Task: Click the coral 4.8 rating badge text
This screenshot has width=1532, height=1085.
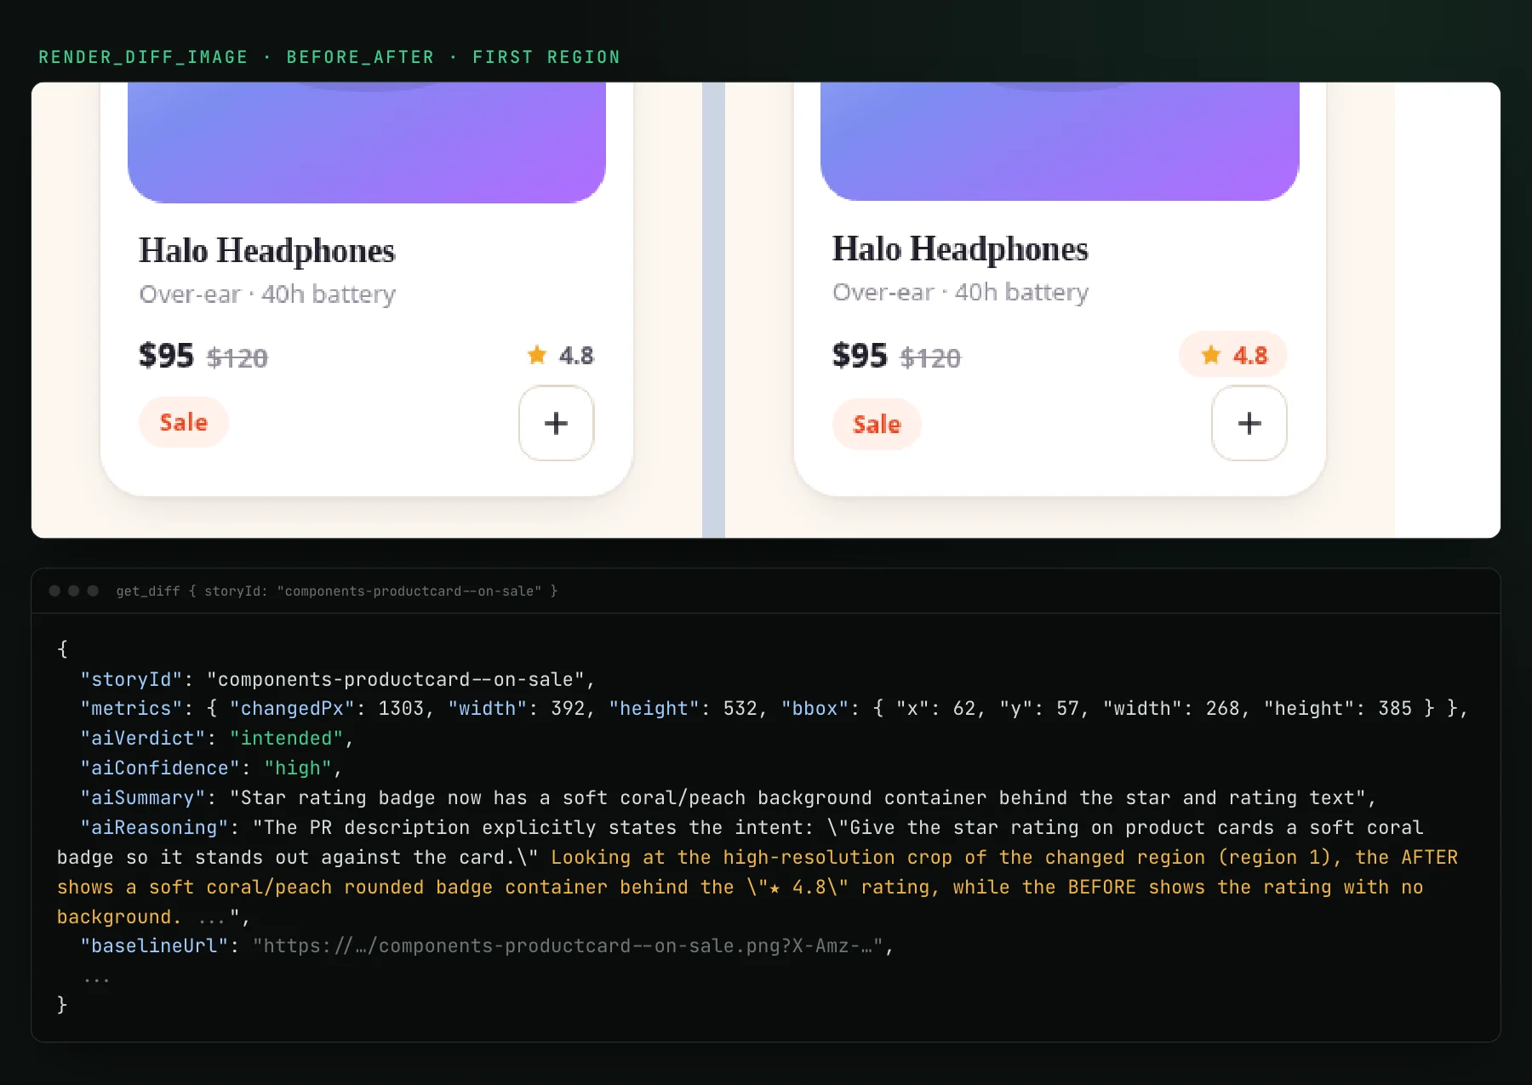Action: pos(1250,356)
